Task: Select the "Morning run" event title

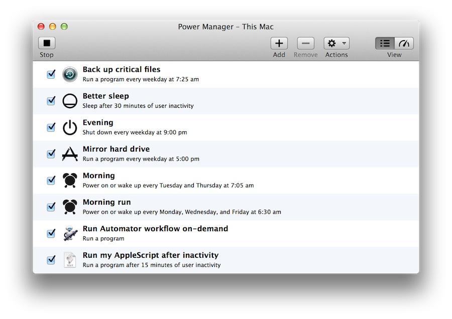Action: click(x=106, y=202)
